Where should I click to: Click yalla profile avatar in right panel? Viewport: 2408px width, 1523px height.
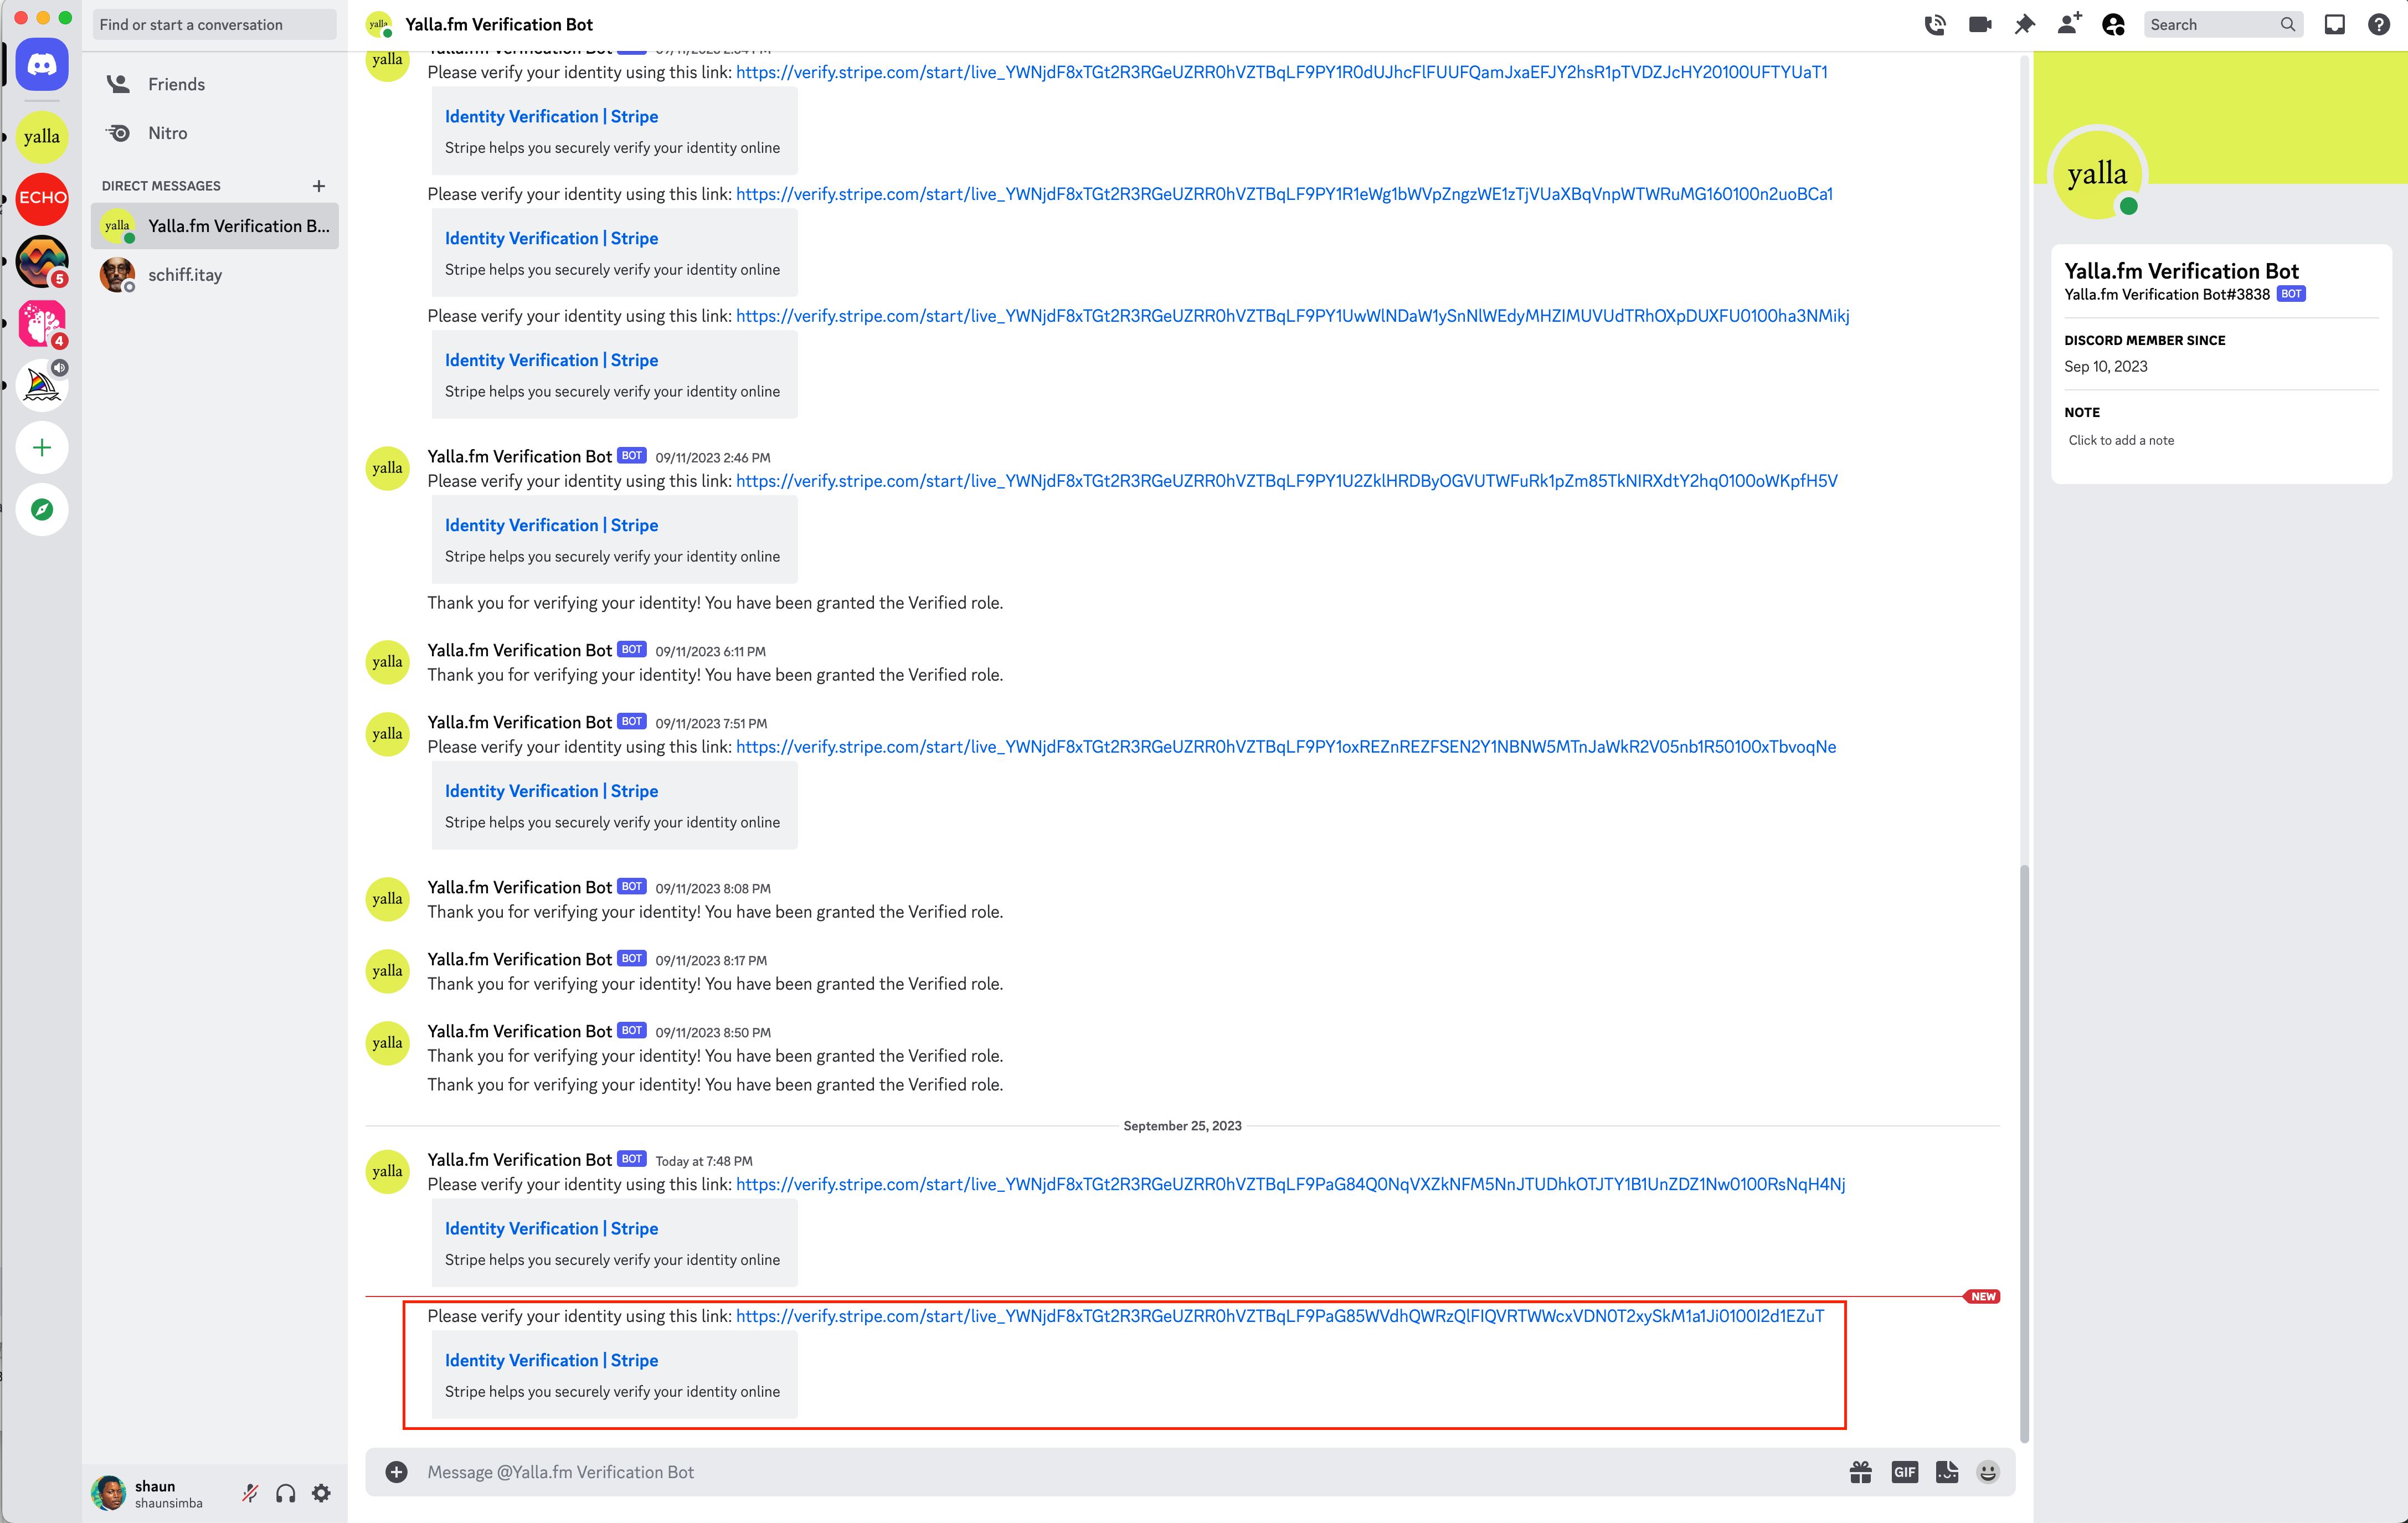pos(2097,174)
